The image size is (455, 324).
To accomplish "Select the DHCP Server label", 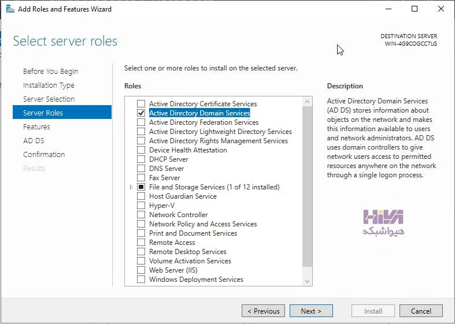I will 169,159.
